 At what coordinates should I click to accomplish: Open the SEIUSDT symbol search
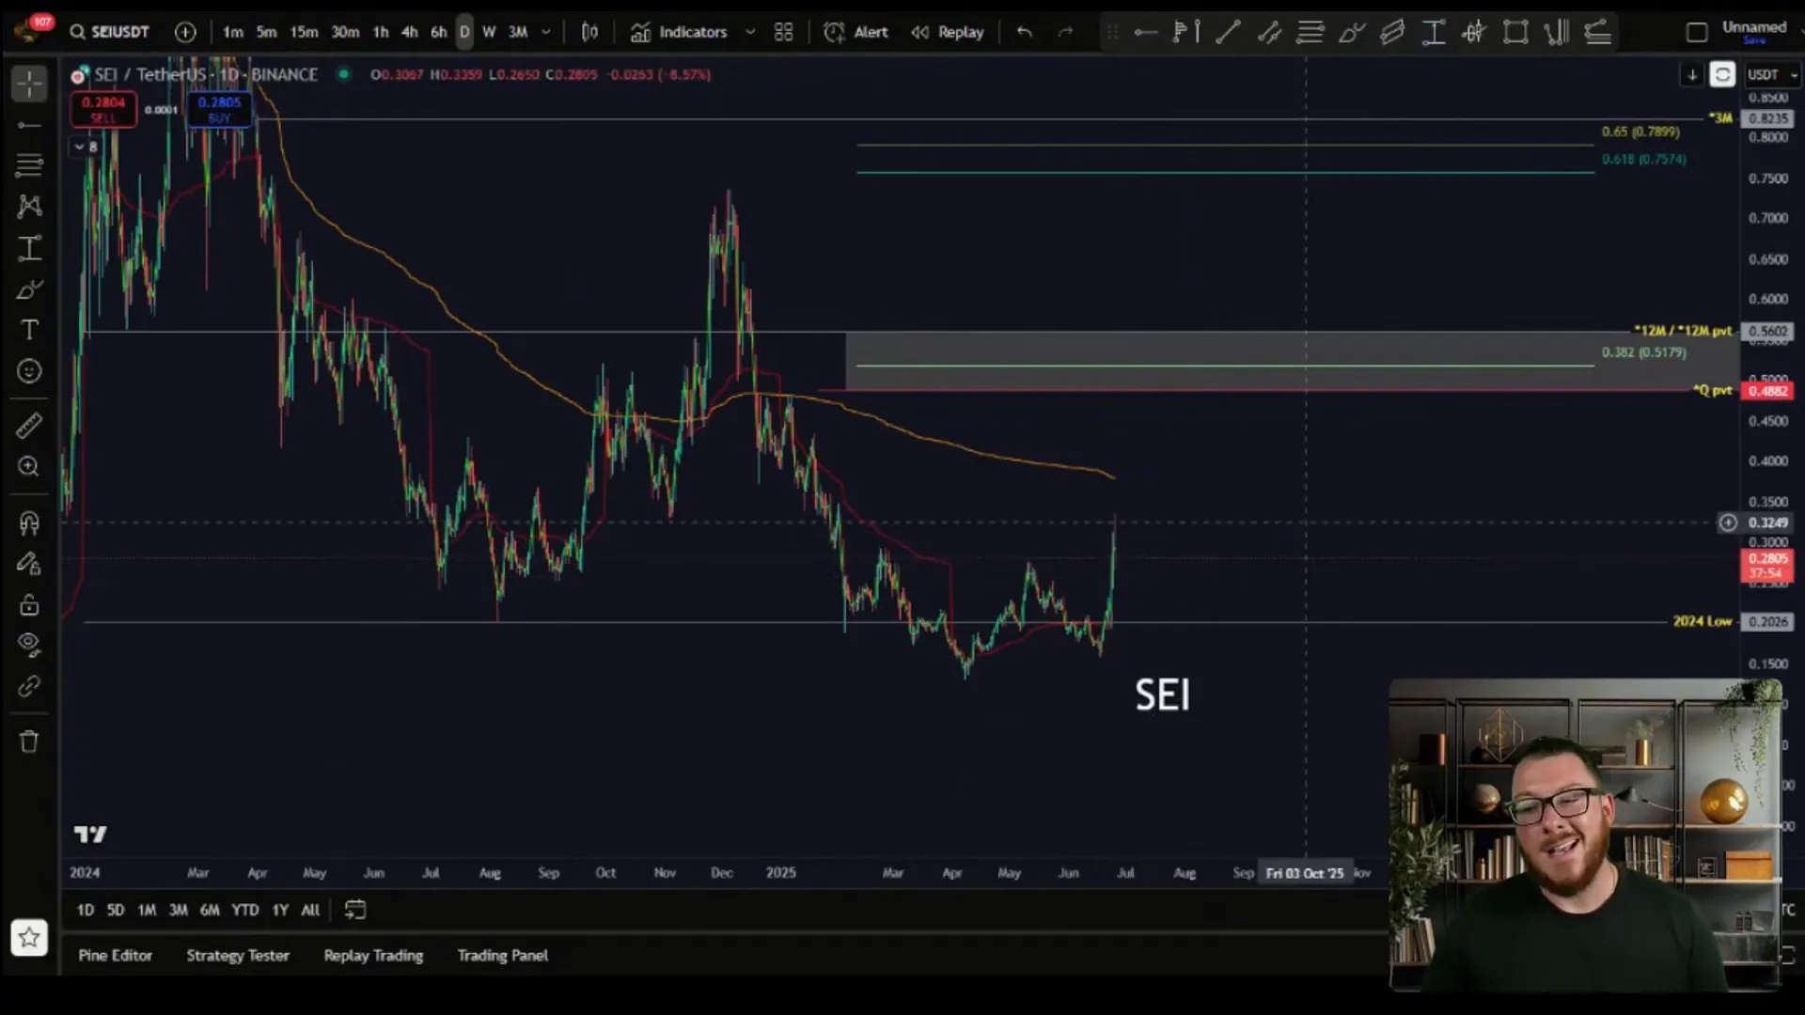110,32
